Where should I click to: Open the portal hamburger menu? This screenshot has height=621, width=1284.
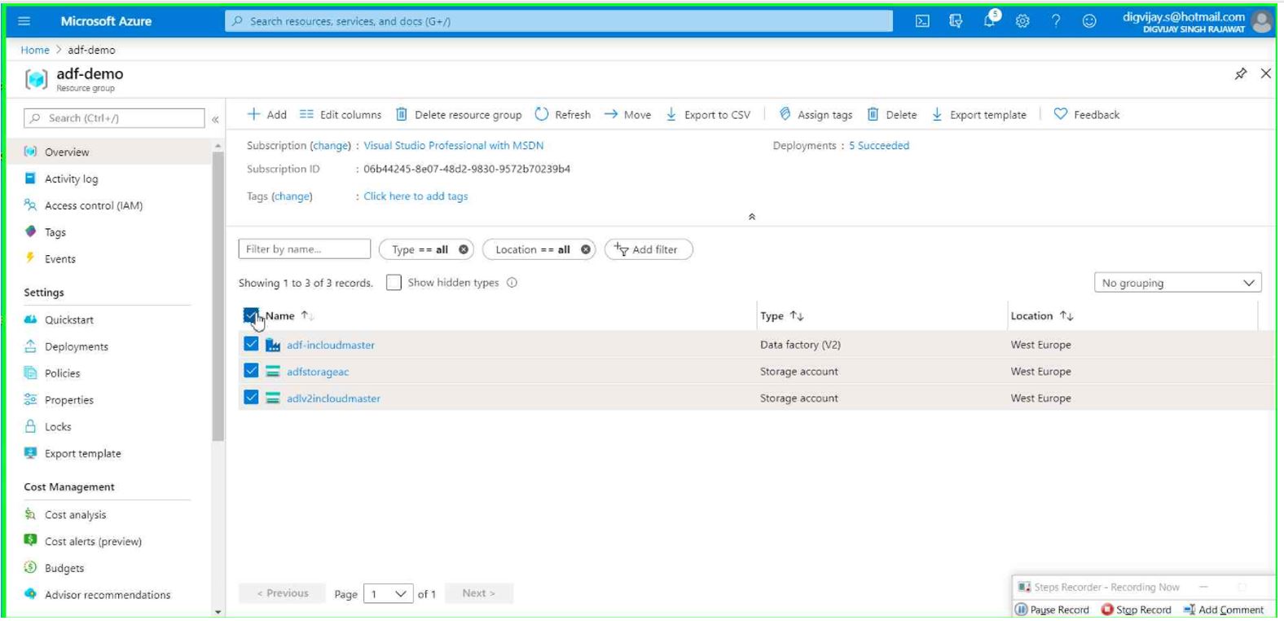coord(24,21)
